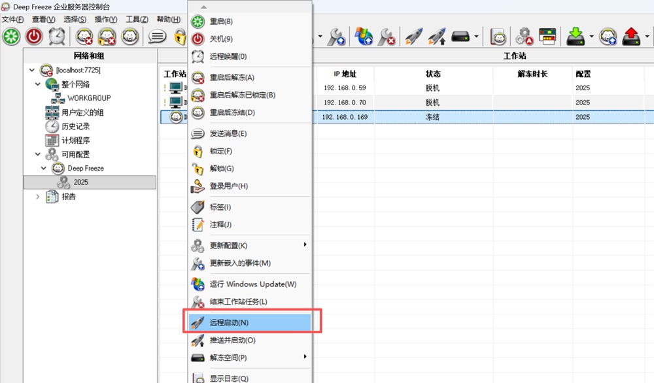Click the green restart toolbar icon
This screenshot has height=383, width=654.
[x=11, y=37]
